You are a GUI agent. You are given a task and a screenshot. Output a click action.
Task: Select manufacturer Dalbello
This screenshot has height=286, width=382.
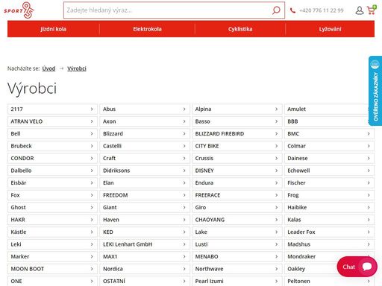tap(52, 171)
